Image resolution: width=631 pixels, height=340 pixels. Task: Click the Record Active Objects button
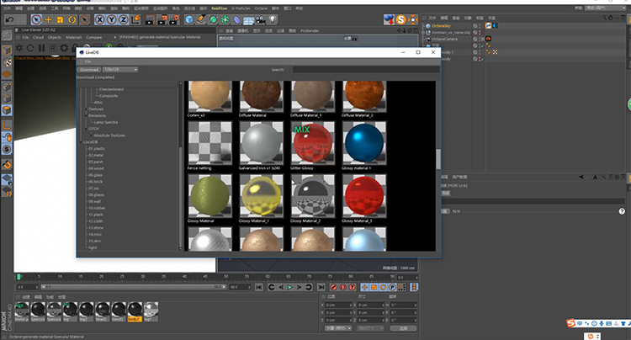[334, 287]
